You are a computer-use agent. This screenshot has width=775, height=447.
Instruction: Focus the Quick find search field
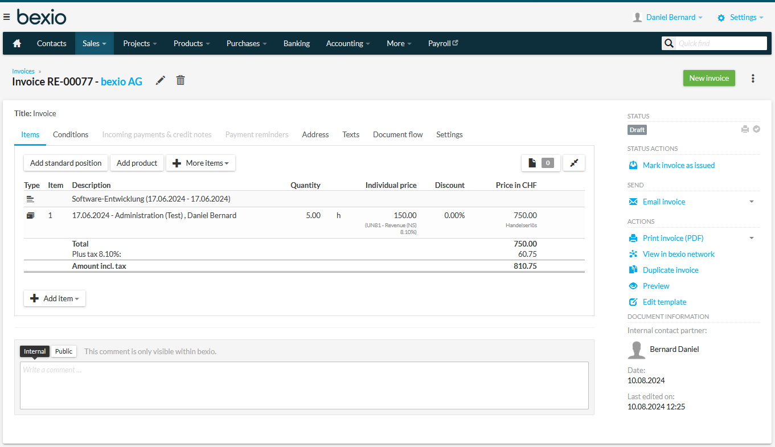point(721,43)
